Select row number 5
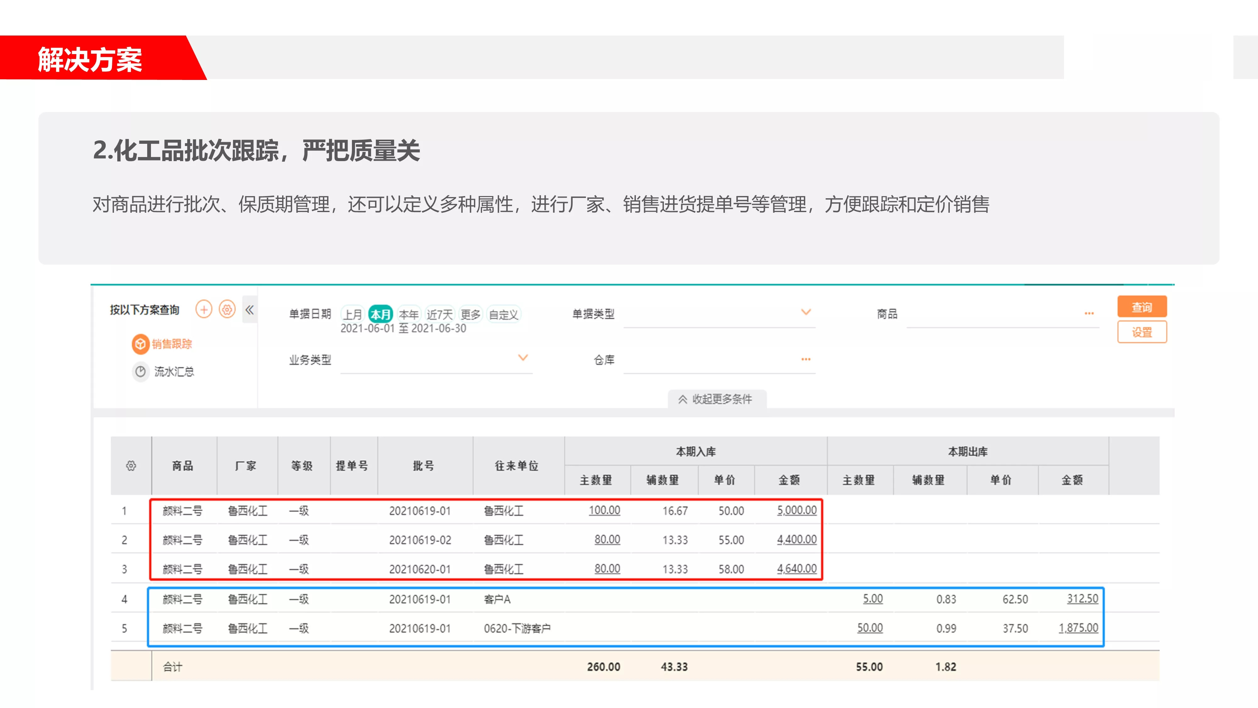The image size is (1258, 708). click(124, 628)
